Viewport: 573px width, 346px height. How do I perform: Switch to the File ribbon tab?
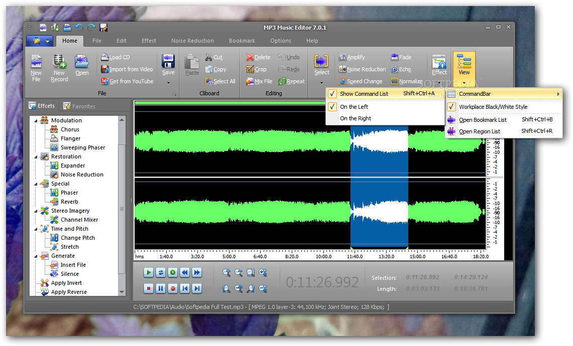click(97, 41)
